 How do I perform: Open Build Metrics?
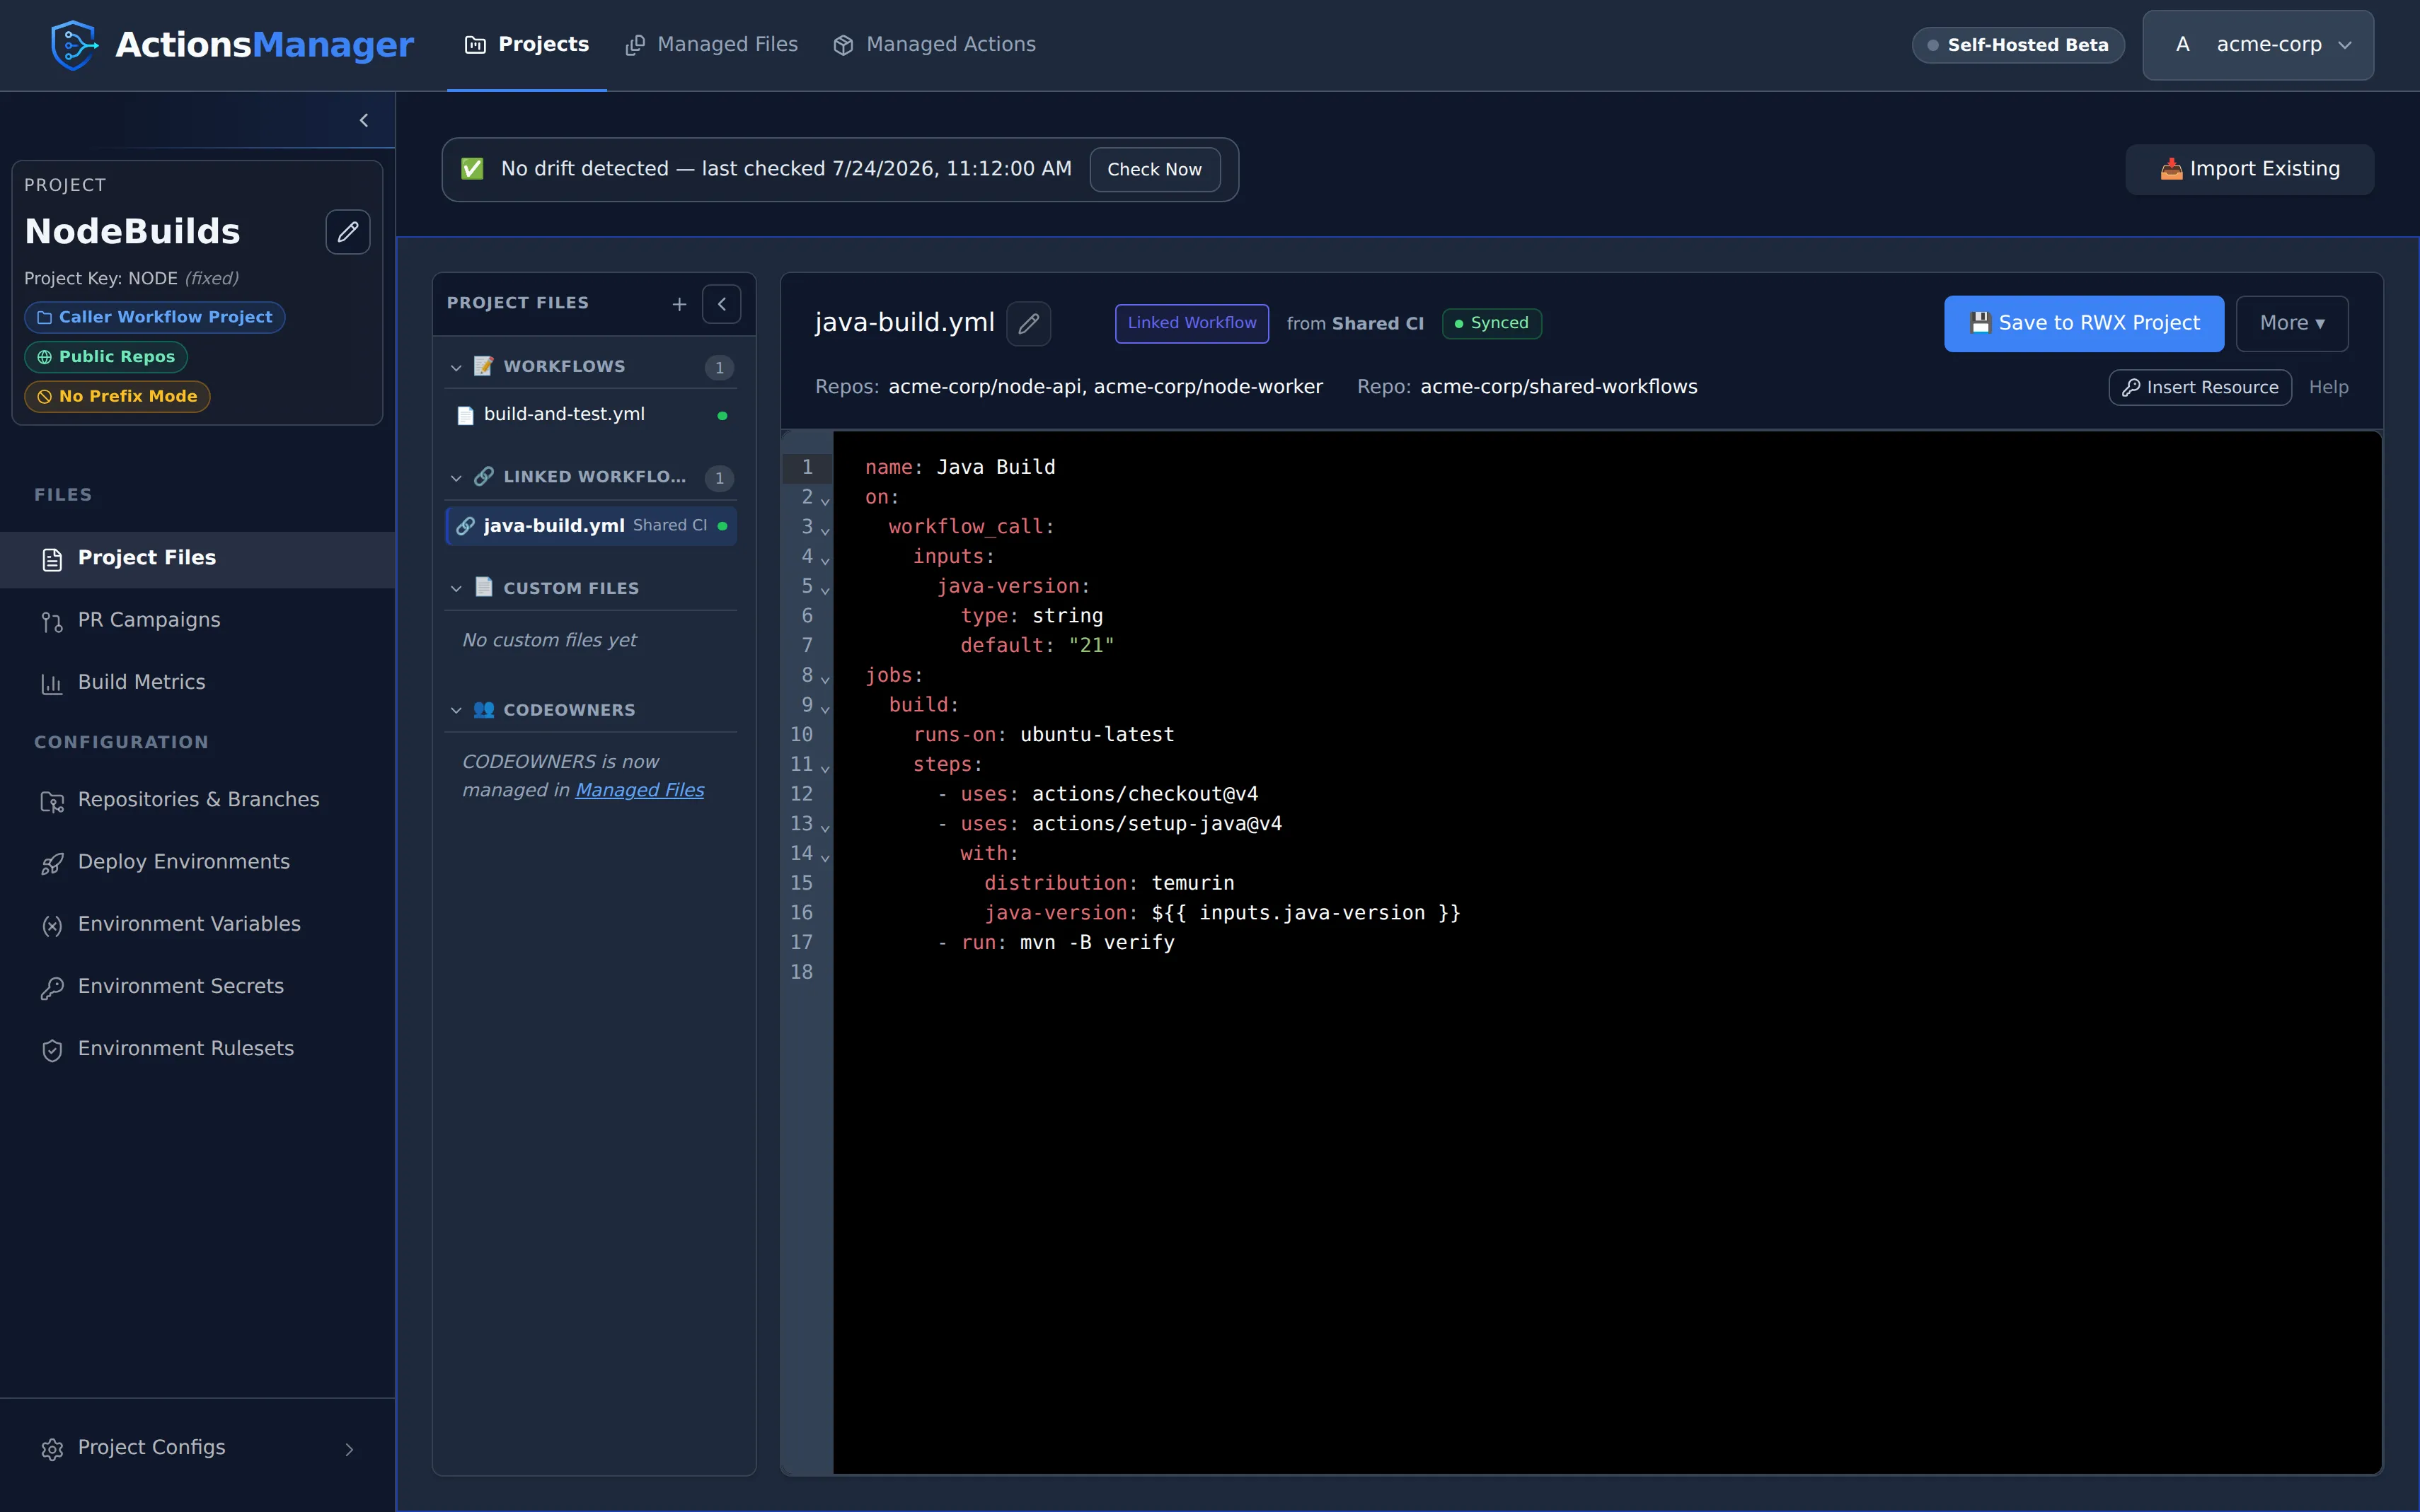coord(198,682)
